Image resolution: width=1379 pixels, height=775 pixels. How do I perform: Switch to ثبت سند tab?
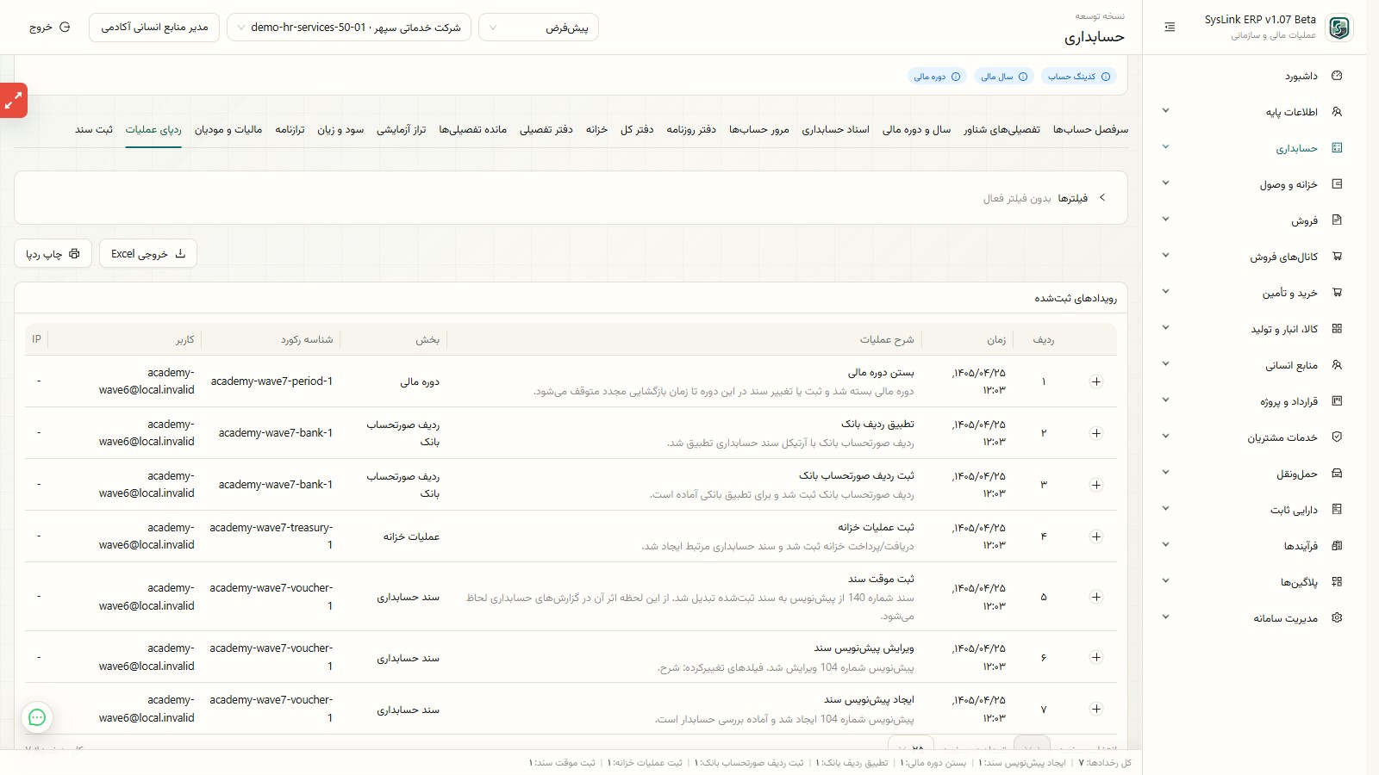click(94, 130)
